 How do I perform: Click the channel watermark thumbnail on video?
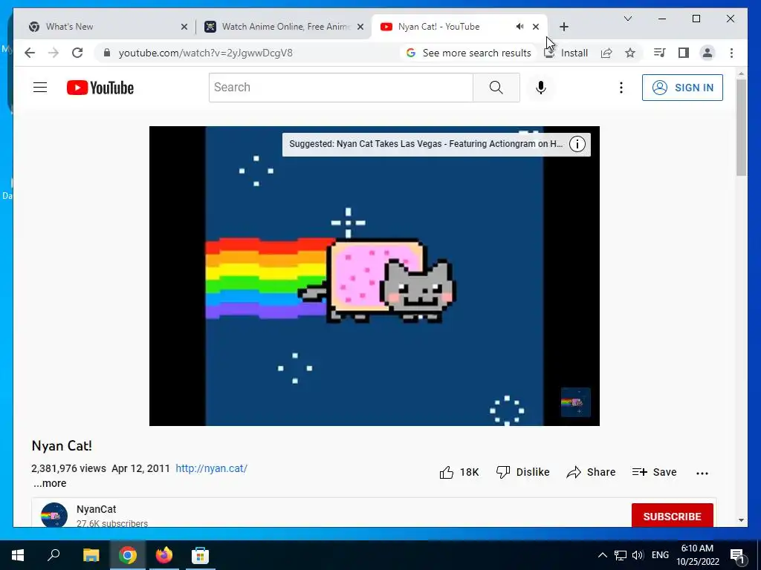click(x=576, y=402)
